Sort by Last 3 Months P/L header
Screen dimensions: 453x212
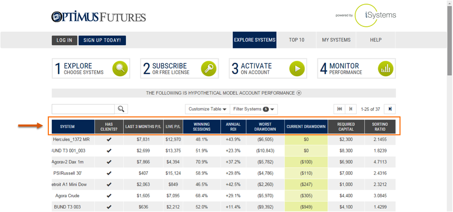point(143,127)
